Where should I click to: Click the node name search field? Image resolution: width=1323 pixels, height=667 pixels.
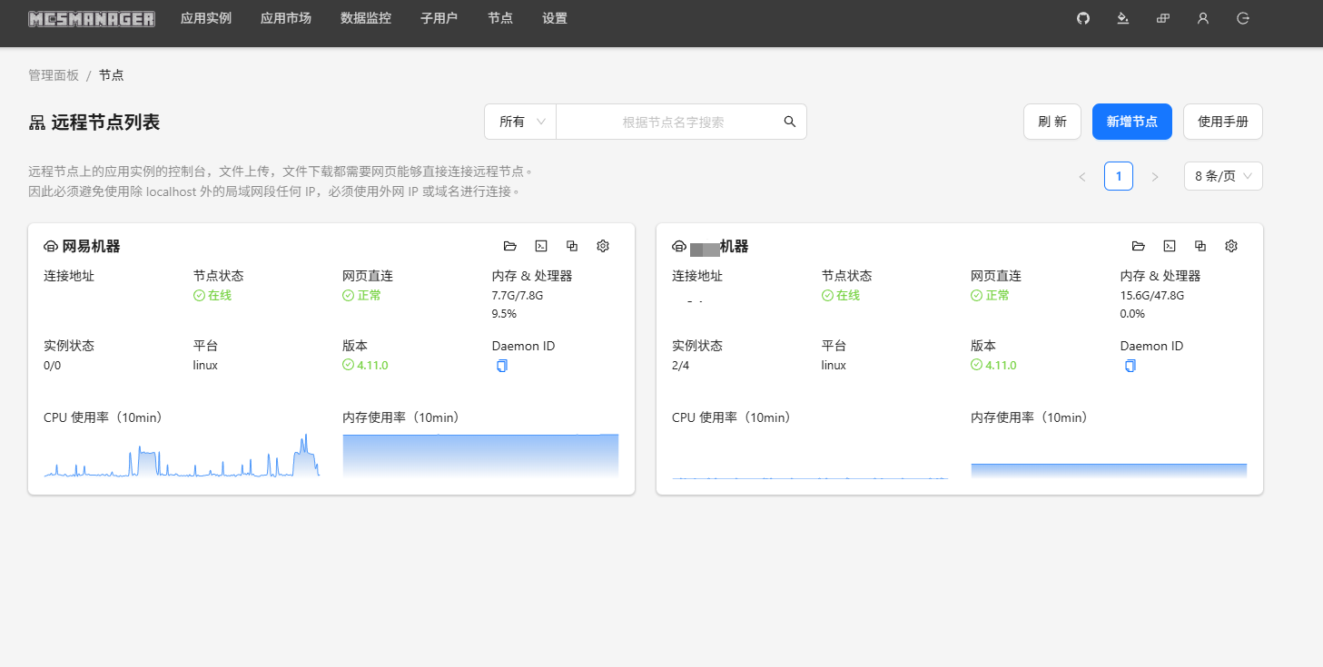coord(672,122)
